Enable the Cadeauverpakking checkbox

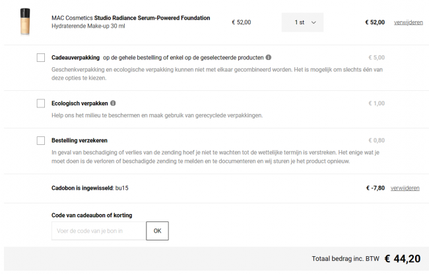[41, 57]
